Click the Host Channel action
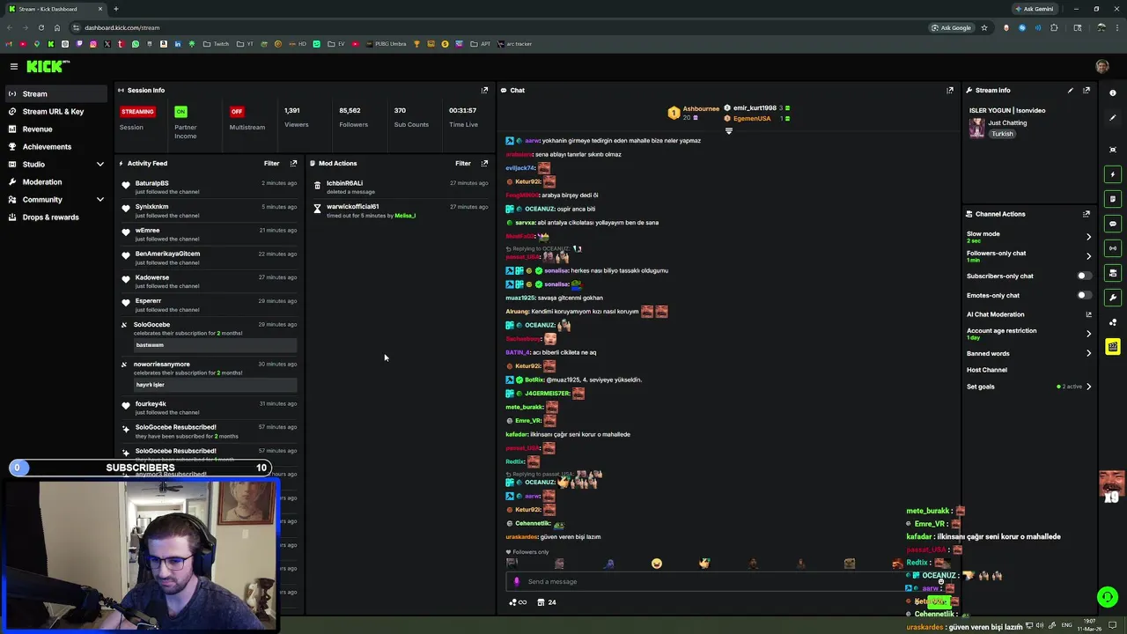Viewport: 1127px width, 634px height. pyautogui.click(x=986, y=370)
